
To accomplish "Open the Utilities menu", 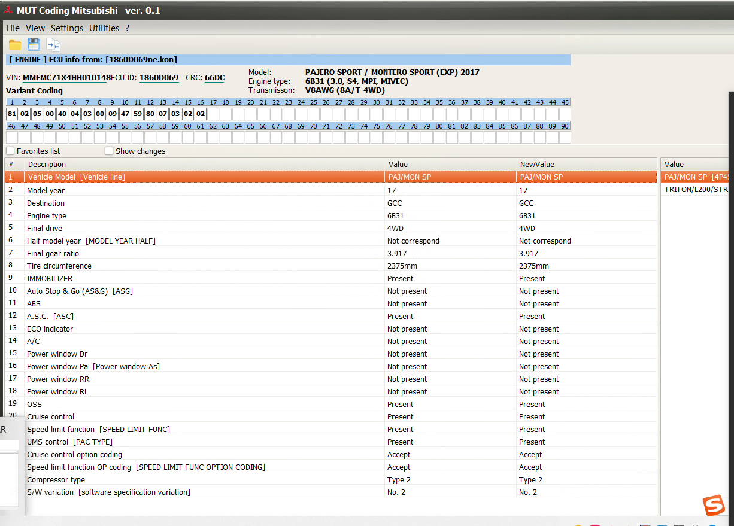I will (104, 28).
